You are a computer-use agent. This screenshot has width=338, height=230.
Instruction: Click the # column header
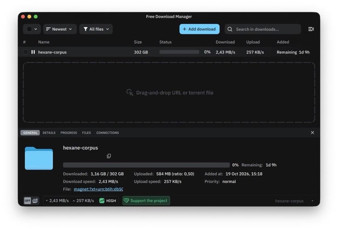pos(24,42)
